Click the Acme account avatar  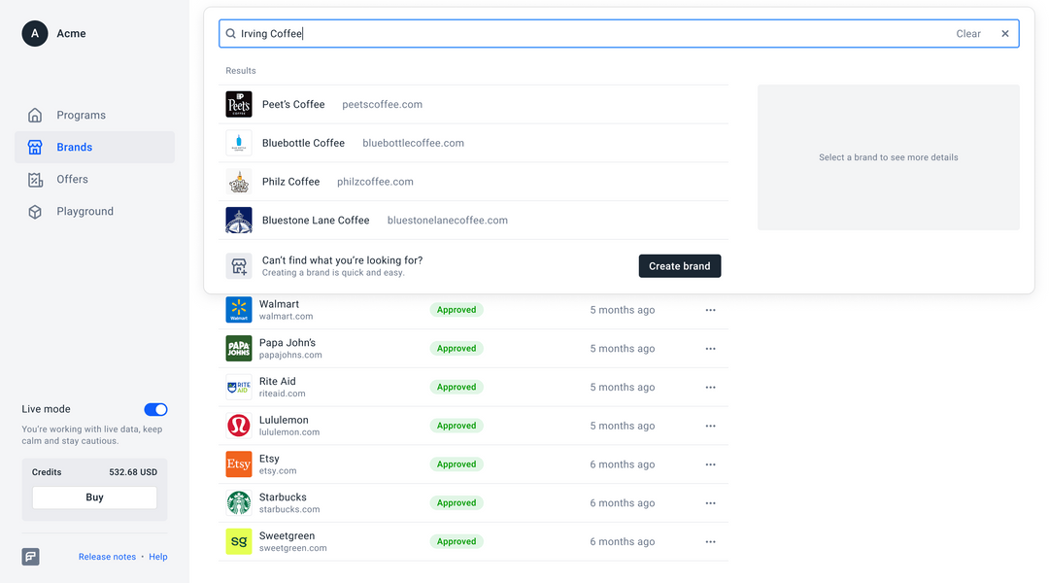[35, 34]
